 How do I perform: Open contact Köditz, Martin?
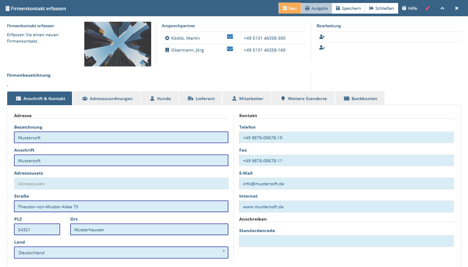coord(185,38)
